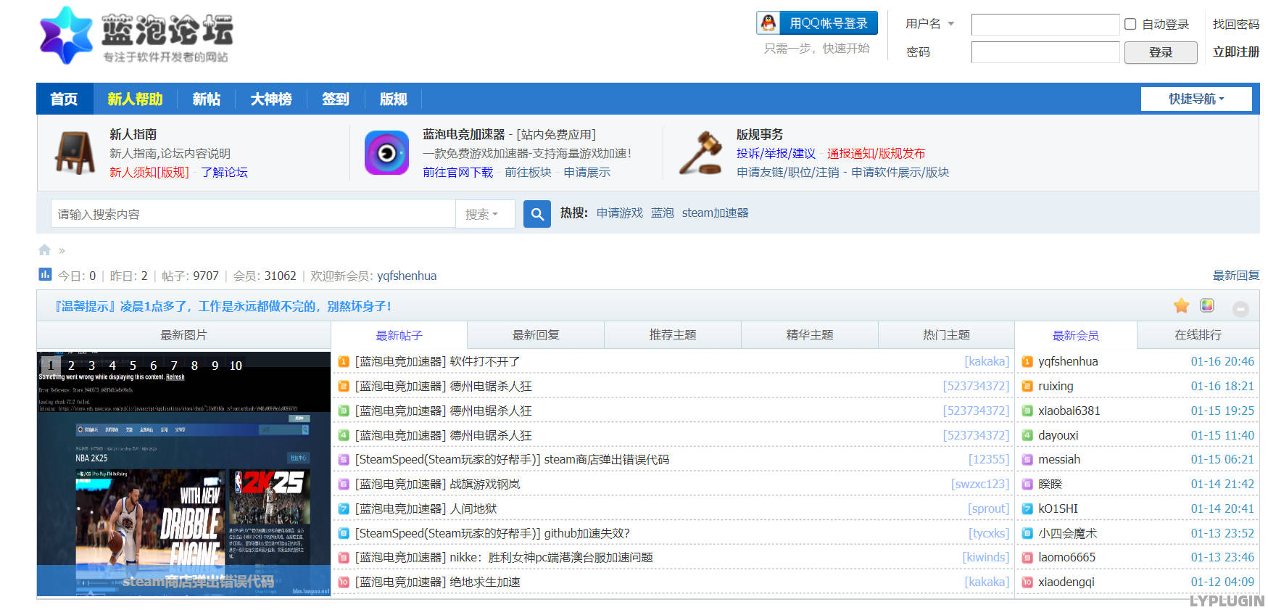Screen dimensions: 1268x610
Task: Select slideshow page 10
Action: pos(236,366)
